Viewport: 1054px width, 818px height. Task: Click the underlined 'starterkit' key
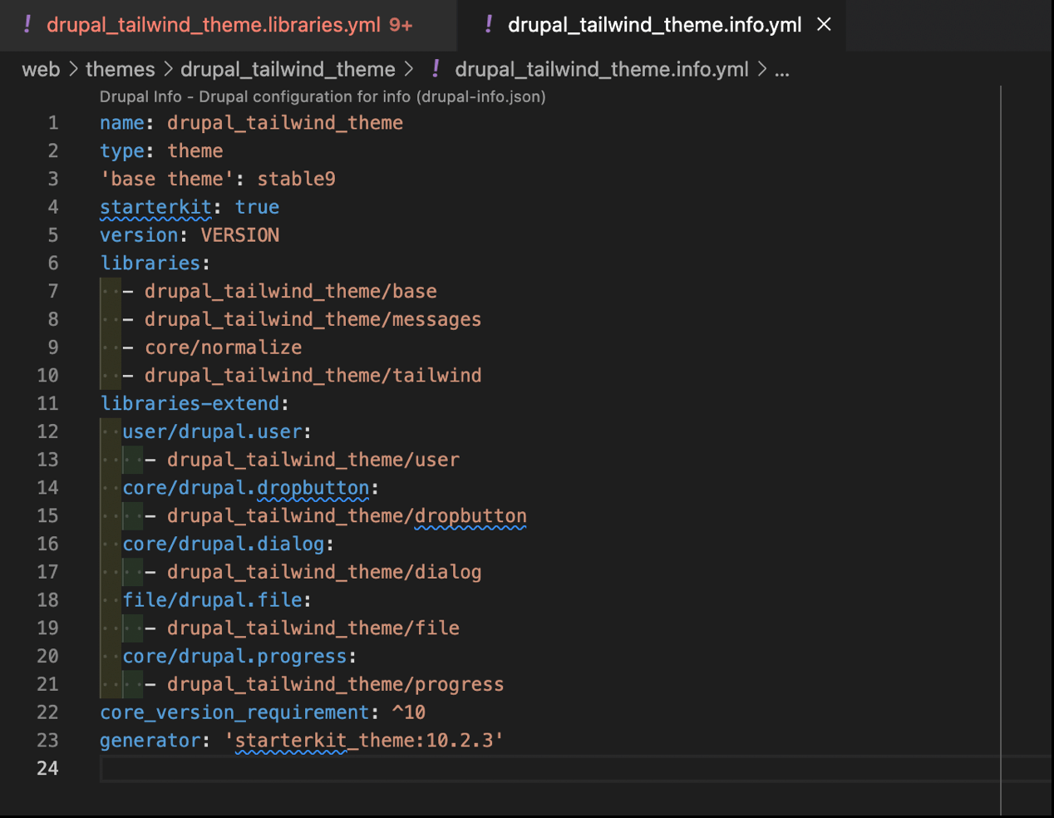[x=155, y=207]
